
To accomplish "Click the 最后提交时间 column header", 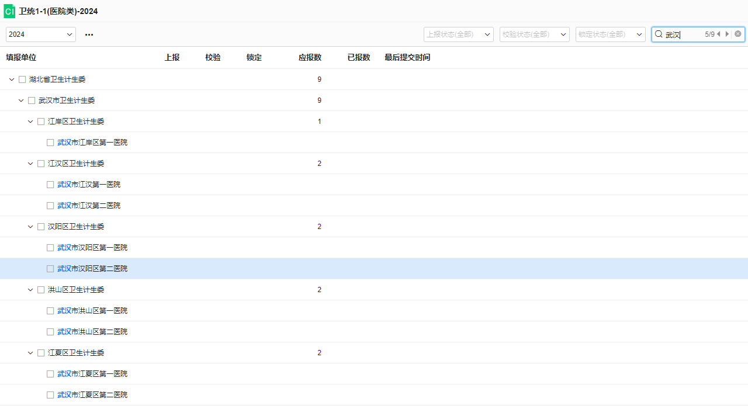I will click(x=407, y=57).
